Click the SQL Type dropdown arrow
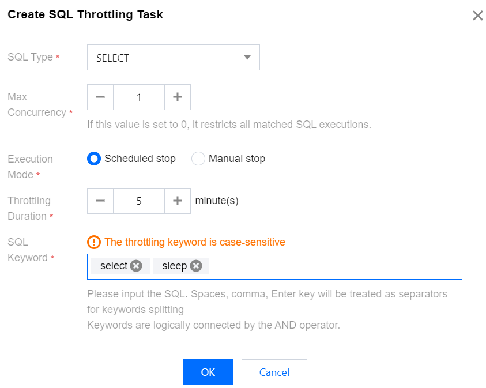This screenshot has height=388, width=486. pyautogui.click(x=247, y=58)
